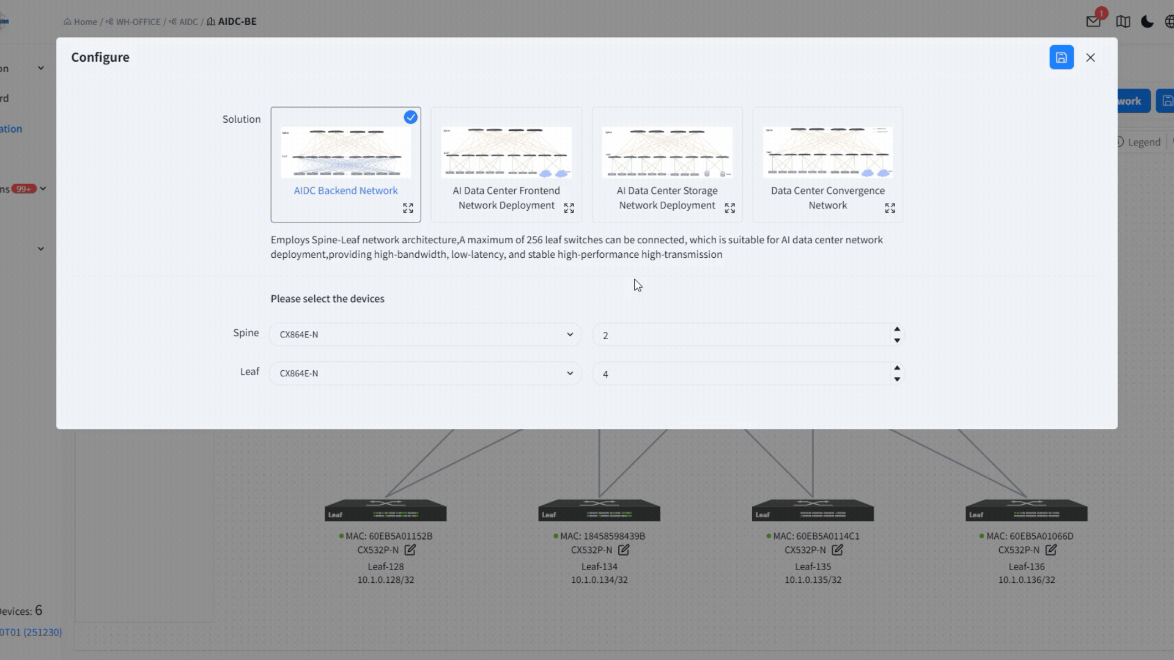Image resolution: width=1174 pixels, height=660 pixels.
Task: Increase the Spine count stepper
Action: (896, 329)
